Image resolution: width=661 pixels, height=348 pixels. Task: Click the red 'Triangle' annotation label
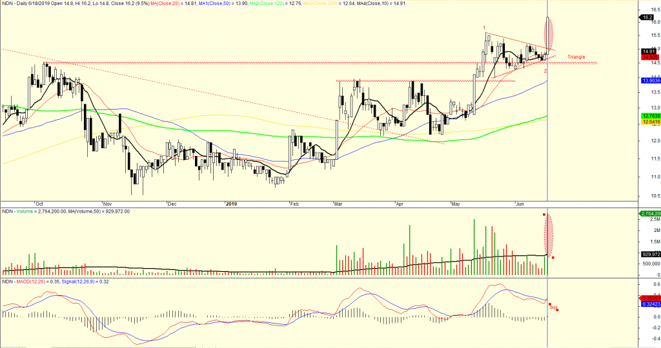(576, 57)
